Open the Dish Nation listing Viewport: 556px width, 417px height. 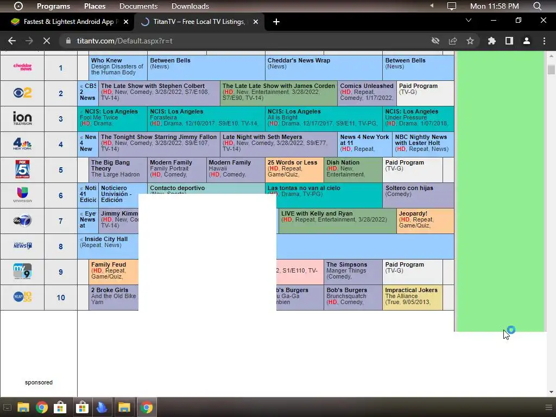tap(353, 169)
